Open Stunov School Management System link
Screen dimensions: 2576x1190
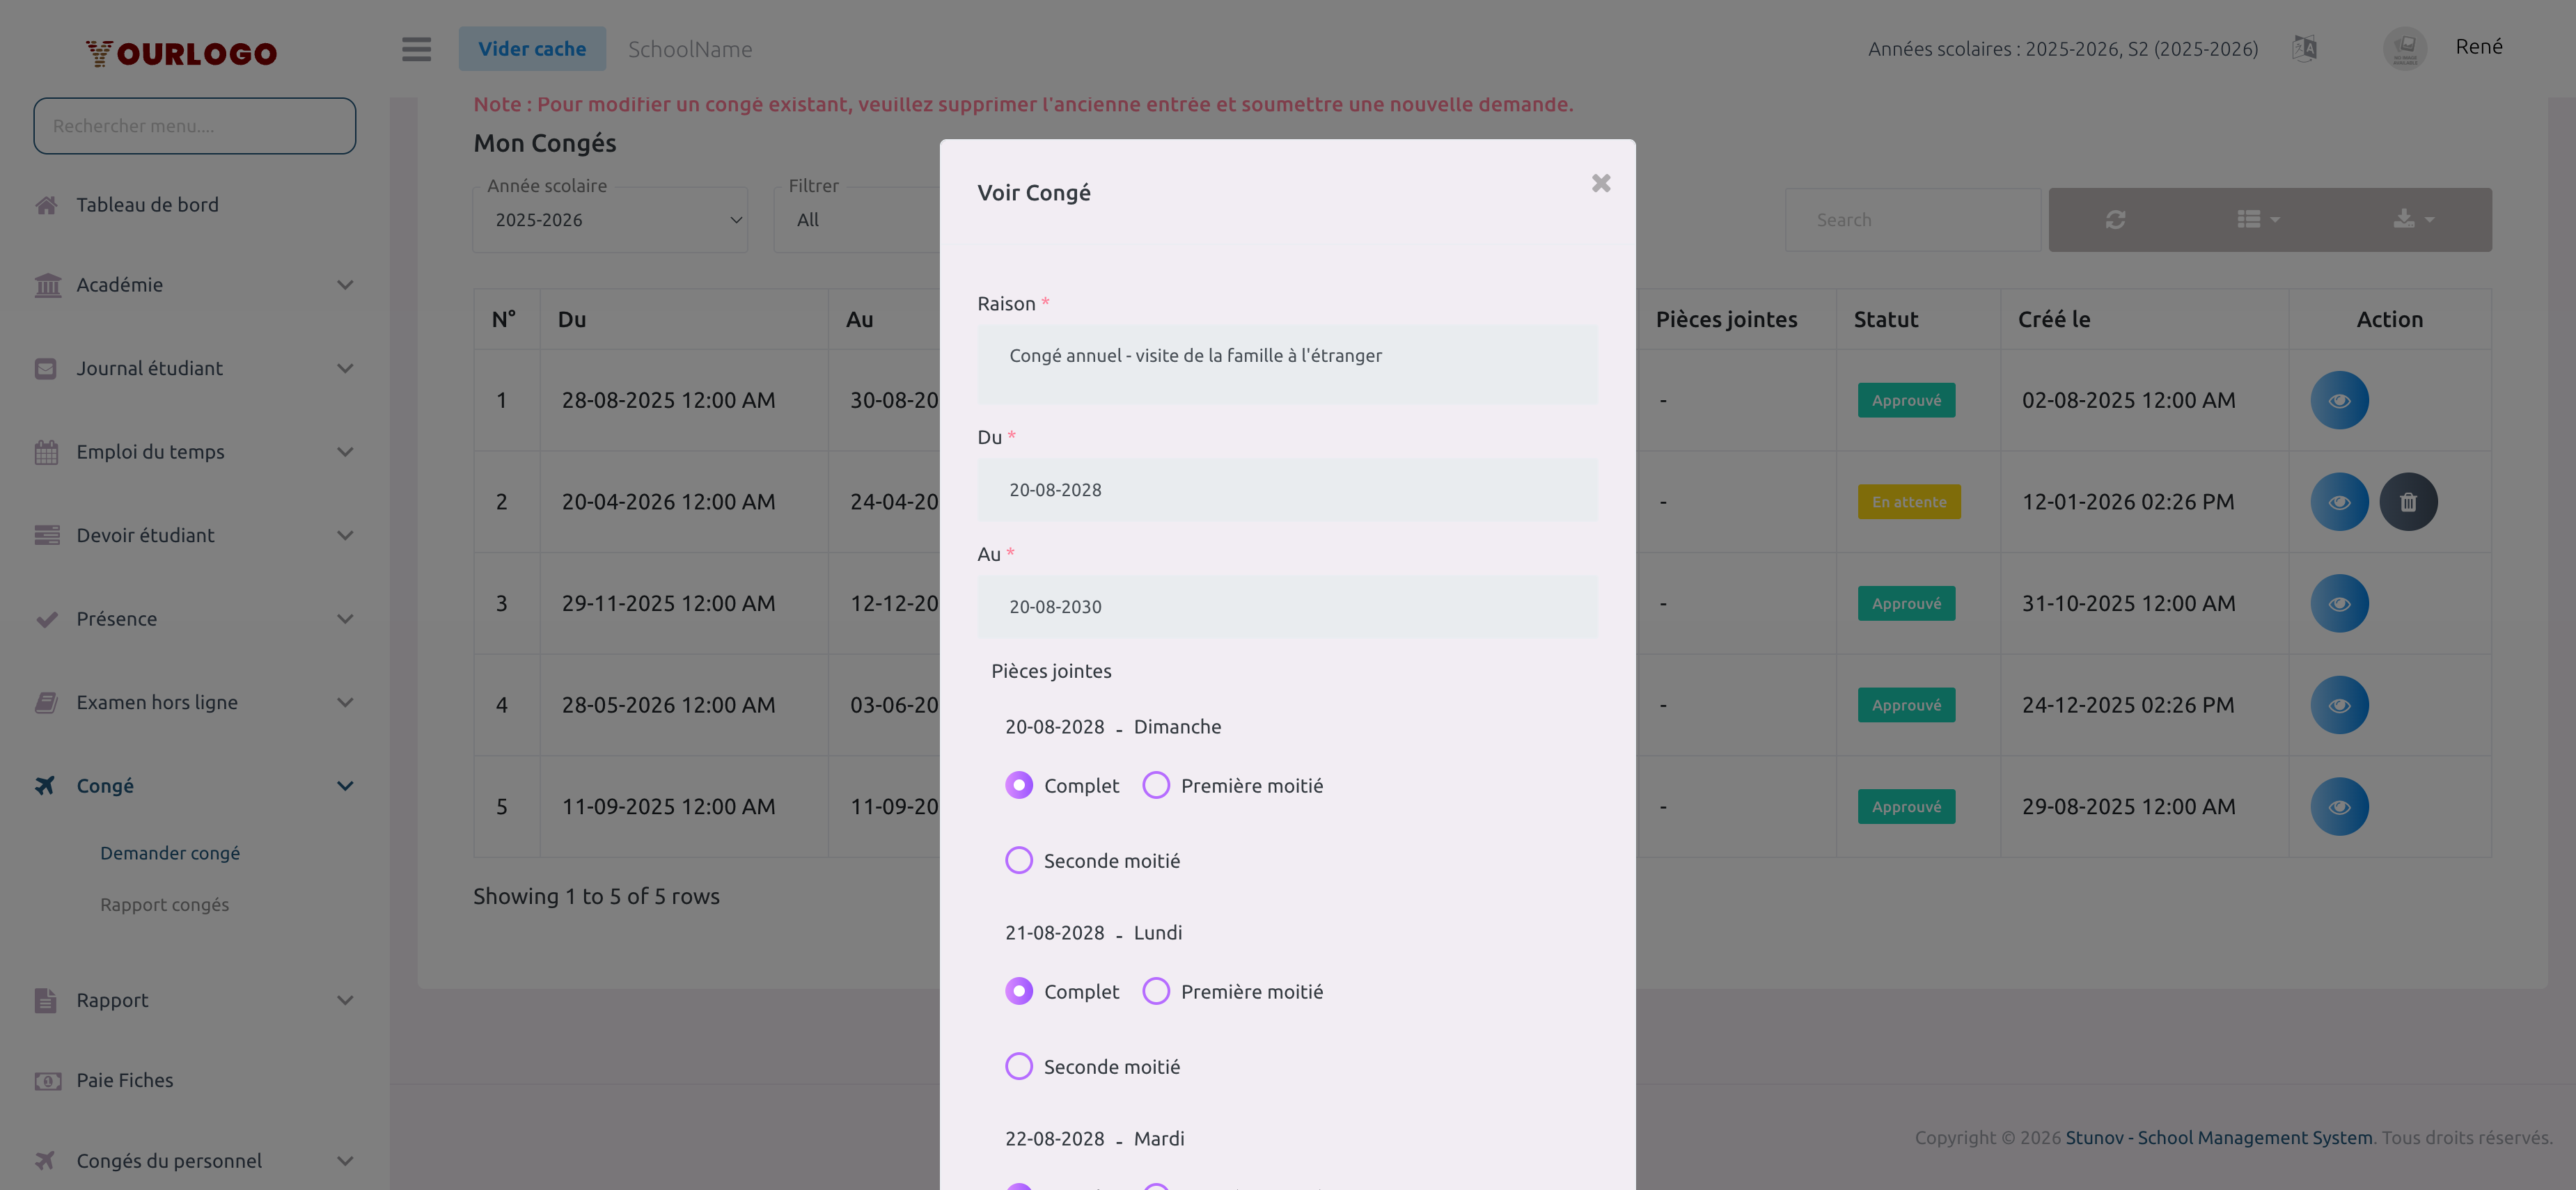(x=2218, y=1137)
